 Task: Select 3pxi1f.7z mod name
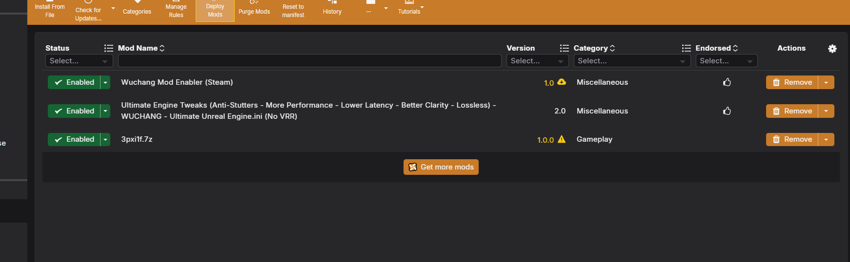(x=137, y=139)
